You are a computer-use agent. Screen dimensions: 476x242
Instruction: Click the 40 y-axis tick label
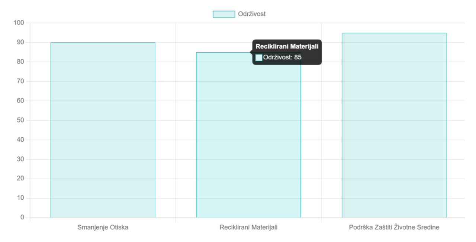click(x=20, y=140)
